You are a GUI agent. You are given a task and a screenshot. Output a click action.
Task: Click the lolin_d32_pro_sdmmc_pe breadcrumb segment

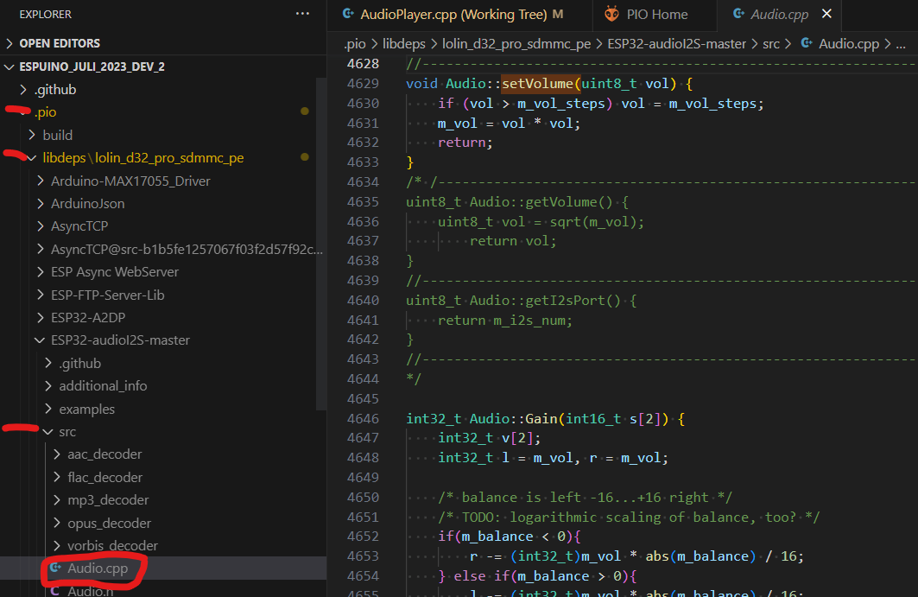coord(516,43)
